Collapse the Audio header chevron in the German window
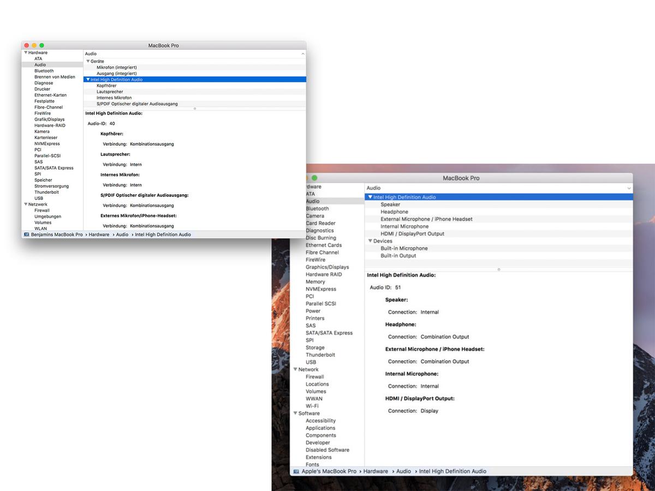 (303, 54)
